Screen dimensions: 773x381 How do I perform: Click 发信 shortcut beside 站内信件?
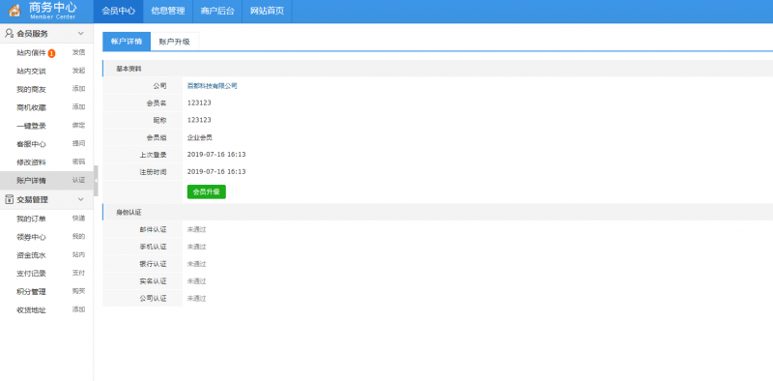pos(79,52)
